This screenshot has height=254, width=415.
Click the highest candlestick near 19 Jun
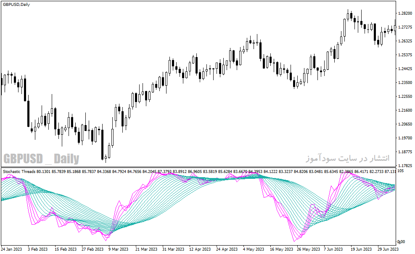pos(348,15)
